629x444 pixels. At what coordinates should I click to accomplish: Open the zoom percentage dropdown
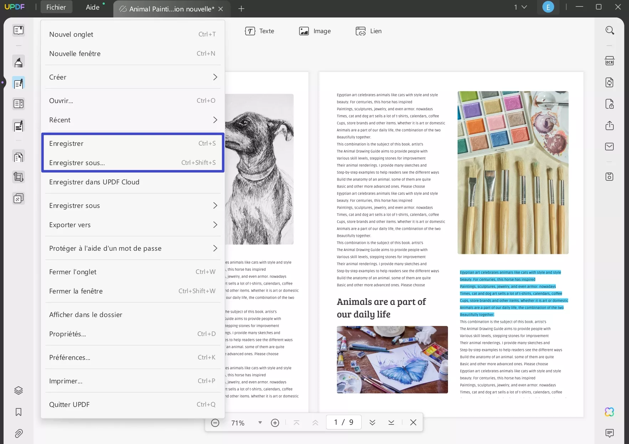(x=260, y=422)
